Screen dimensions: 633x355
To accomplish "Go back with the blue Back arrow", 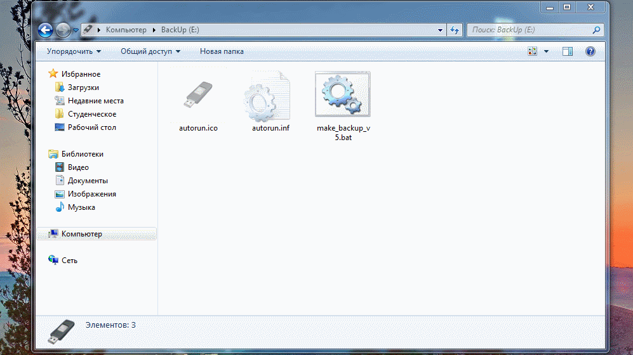I will 45,30.
